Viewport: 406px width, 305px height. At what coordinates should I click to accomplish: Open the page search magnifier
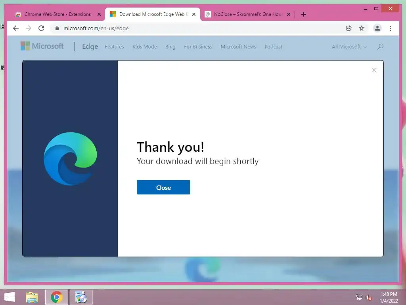click(x=380, y=47)
